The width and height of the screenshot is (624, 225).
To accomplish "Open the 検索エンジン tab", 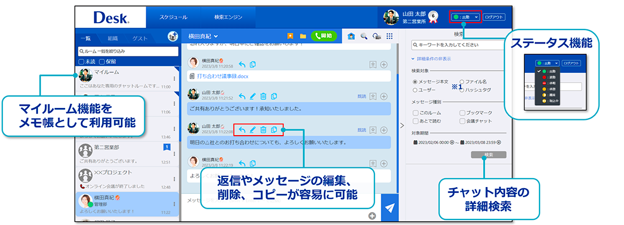I will 228,17.
